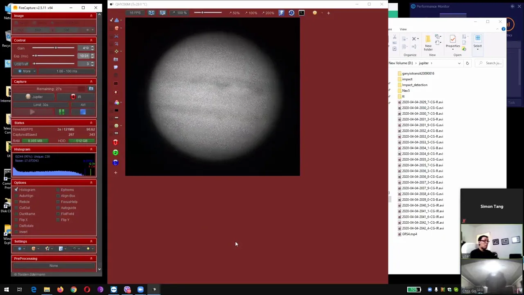Click the Limit: 30s button
Screen dimensions: 524x295
point(41,105)
